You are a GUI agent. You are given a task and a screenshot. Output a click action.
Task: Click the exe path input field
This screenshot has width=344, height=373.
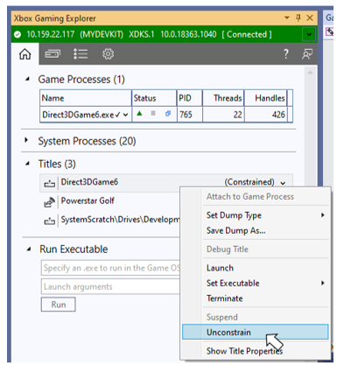point(110,268)
